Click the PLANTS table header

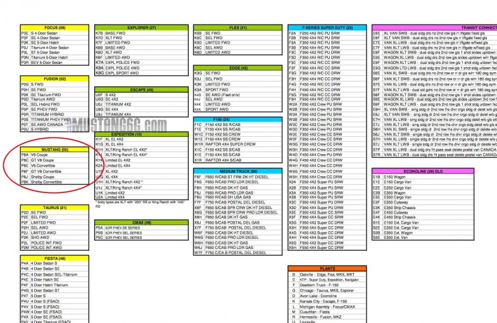(x=327, y=269)
